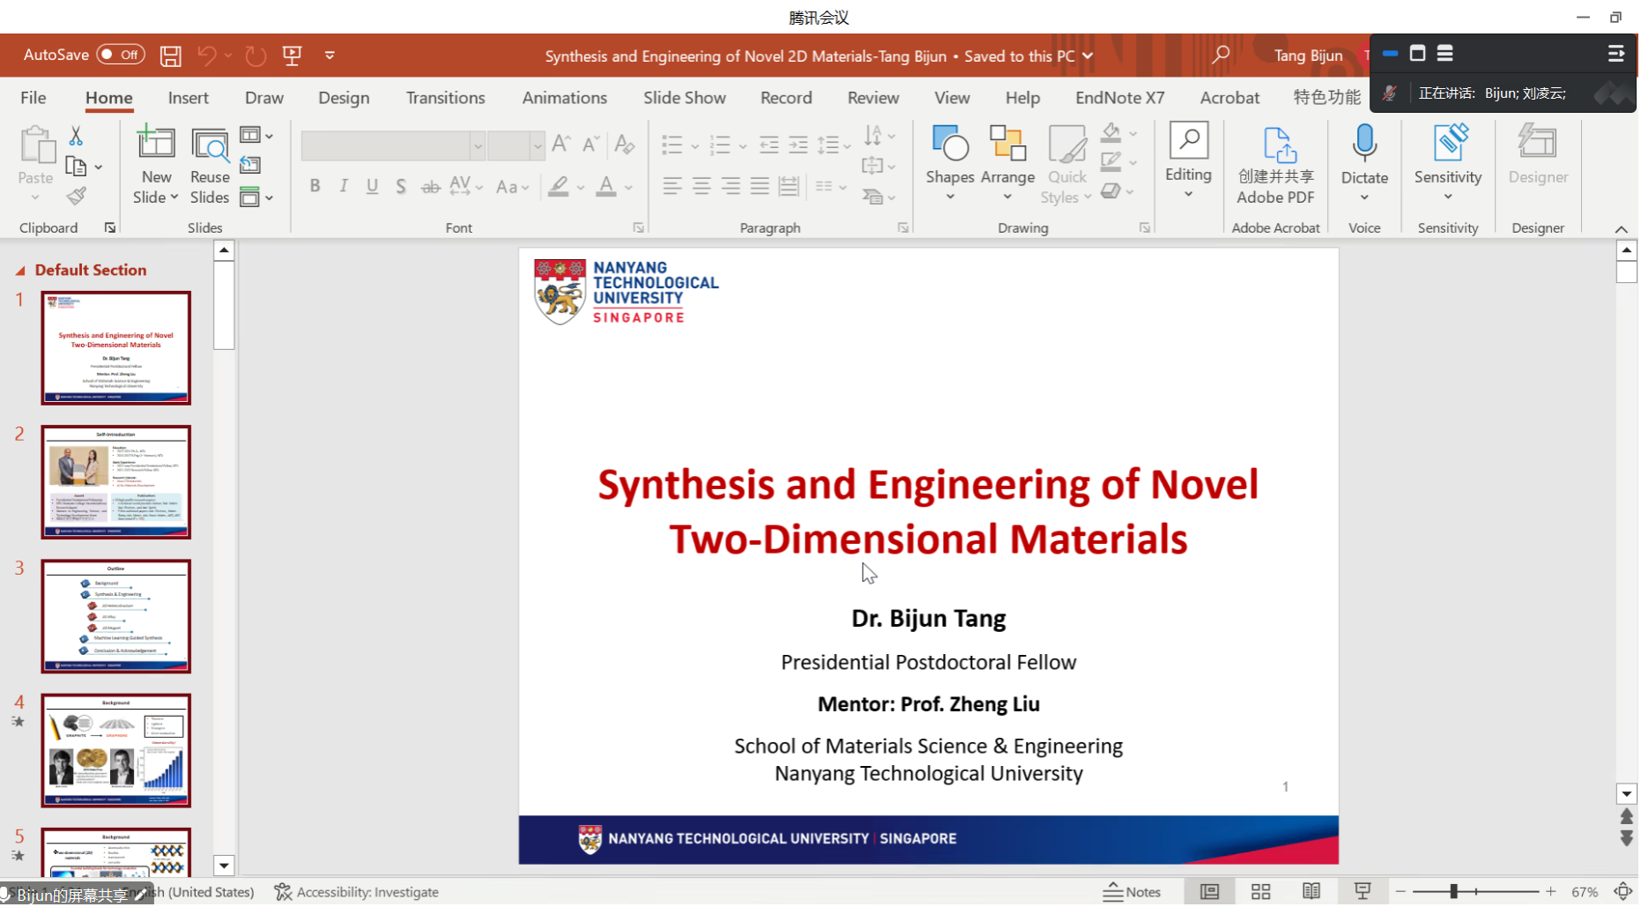Viewport: 1641px width, 907px height.
Task: Click the muted microphone in meeting bar
Action: point(1390,93)
